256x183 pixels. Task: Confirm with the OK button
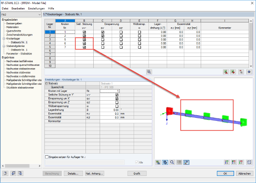click(x=225, y=174)
